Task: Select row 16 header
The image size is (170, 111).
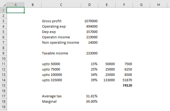Action: 3,91
